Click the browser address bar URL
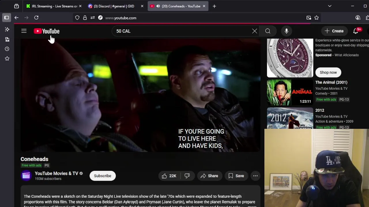369x207 pixels. click(121, 18)
